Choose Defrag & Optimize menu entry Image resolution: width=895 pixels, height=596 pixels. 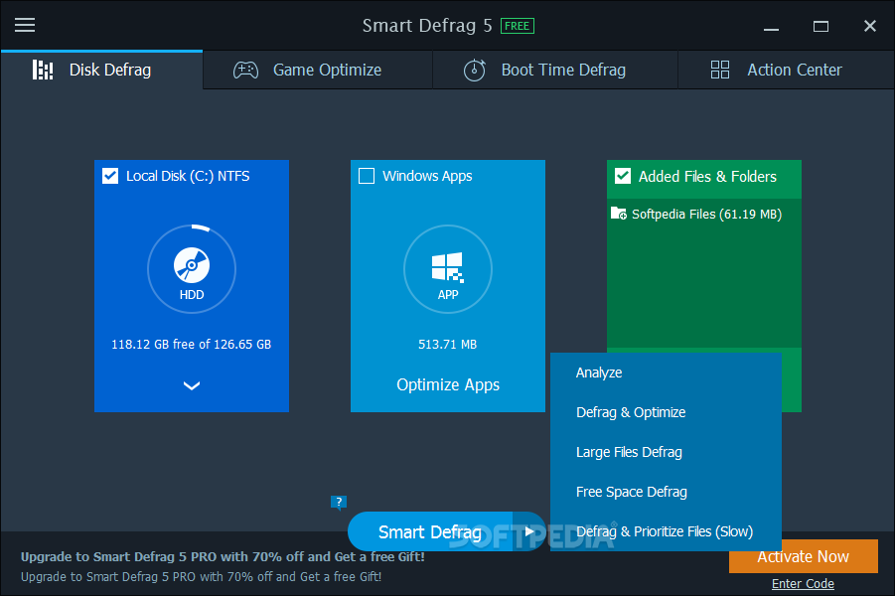[666, 412]
